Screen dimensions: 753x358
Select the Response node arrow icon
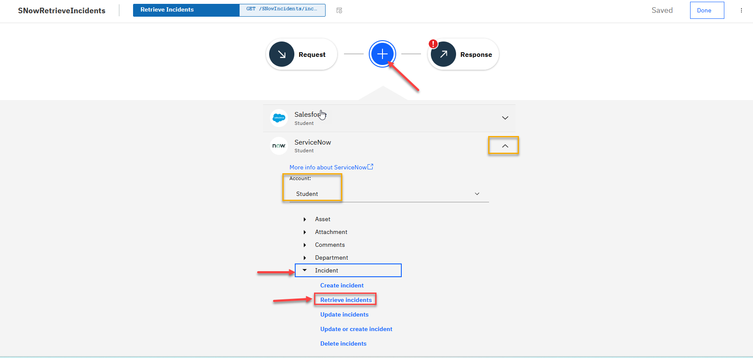tap(444, 54)
